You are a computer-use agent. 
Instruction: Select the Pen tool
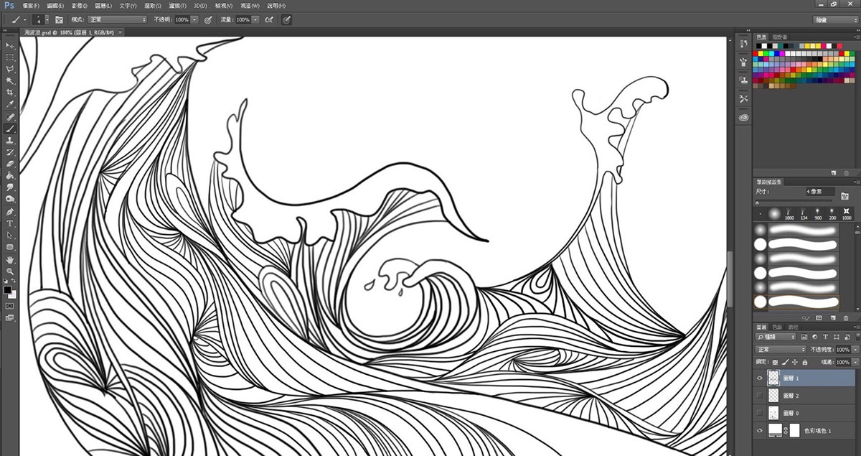(x=10, y=212)
